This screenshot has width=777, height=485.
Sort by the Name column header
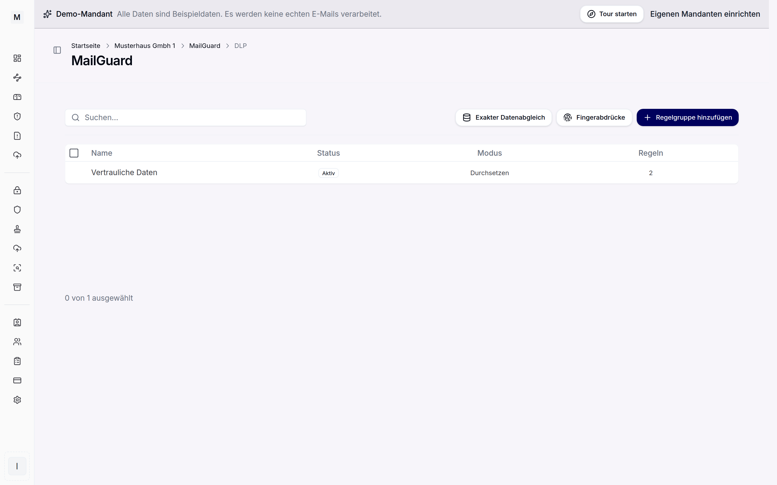click(x=101, y=153)
